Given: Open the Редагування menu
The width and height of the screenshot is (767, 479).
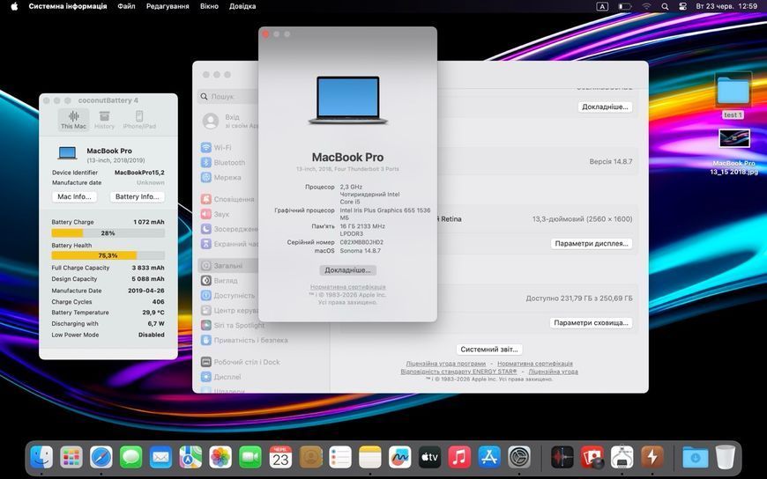Looking at the screenshot, I should (168, 6).
